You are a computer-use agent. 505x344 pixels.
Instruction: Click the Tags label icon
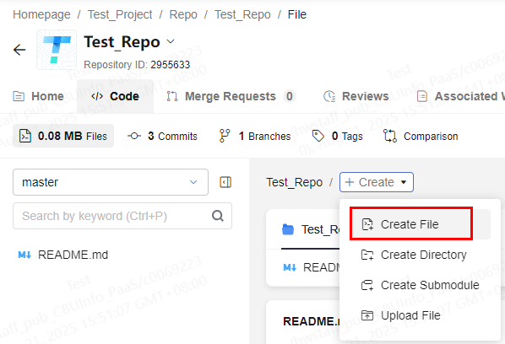[x=318, y=136]
